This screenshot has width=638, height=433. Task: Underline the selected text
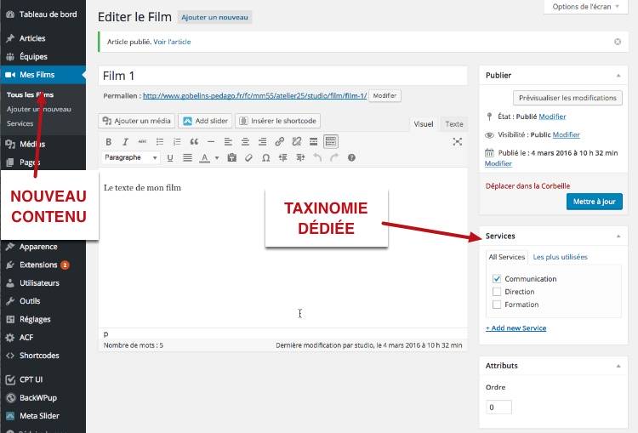tap(170, 157)
